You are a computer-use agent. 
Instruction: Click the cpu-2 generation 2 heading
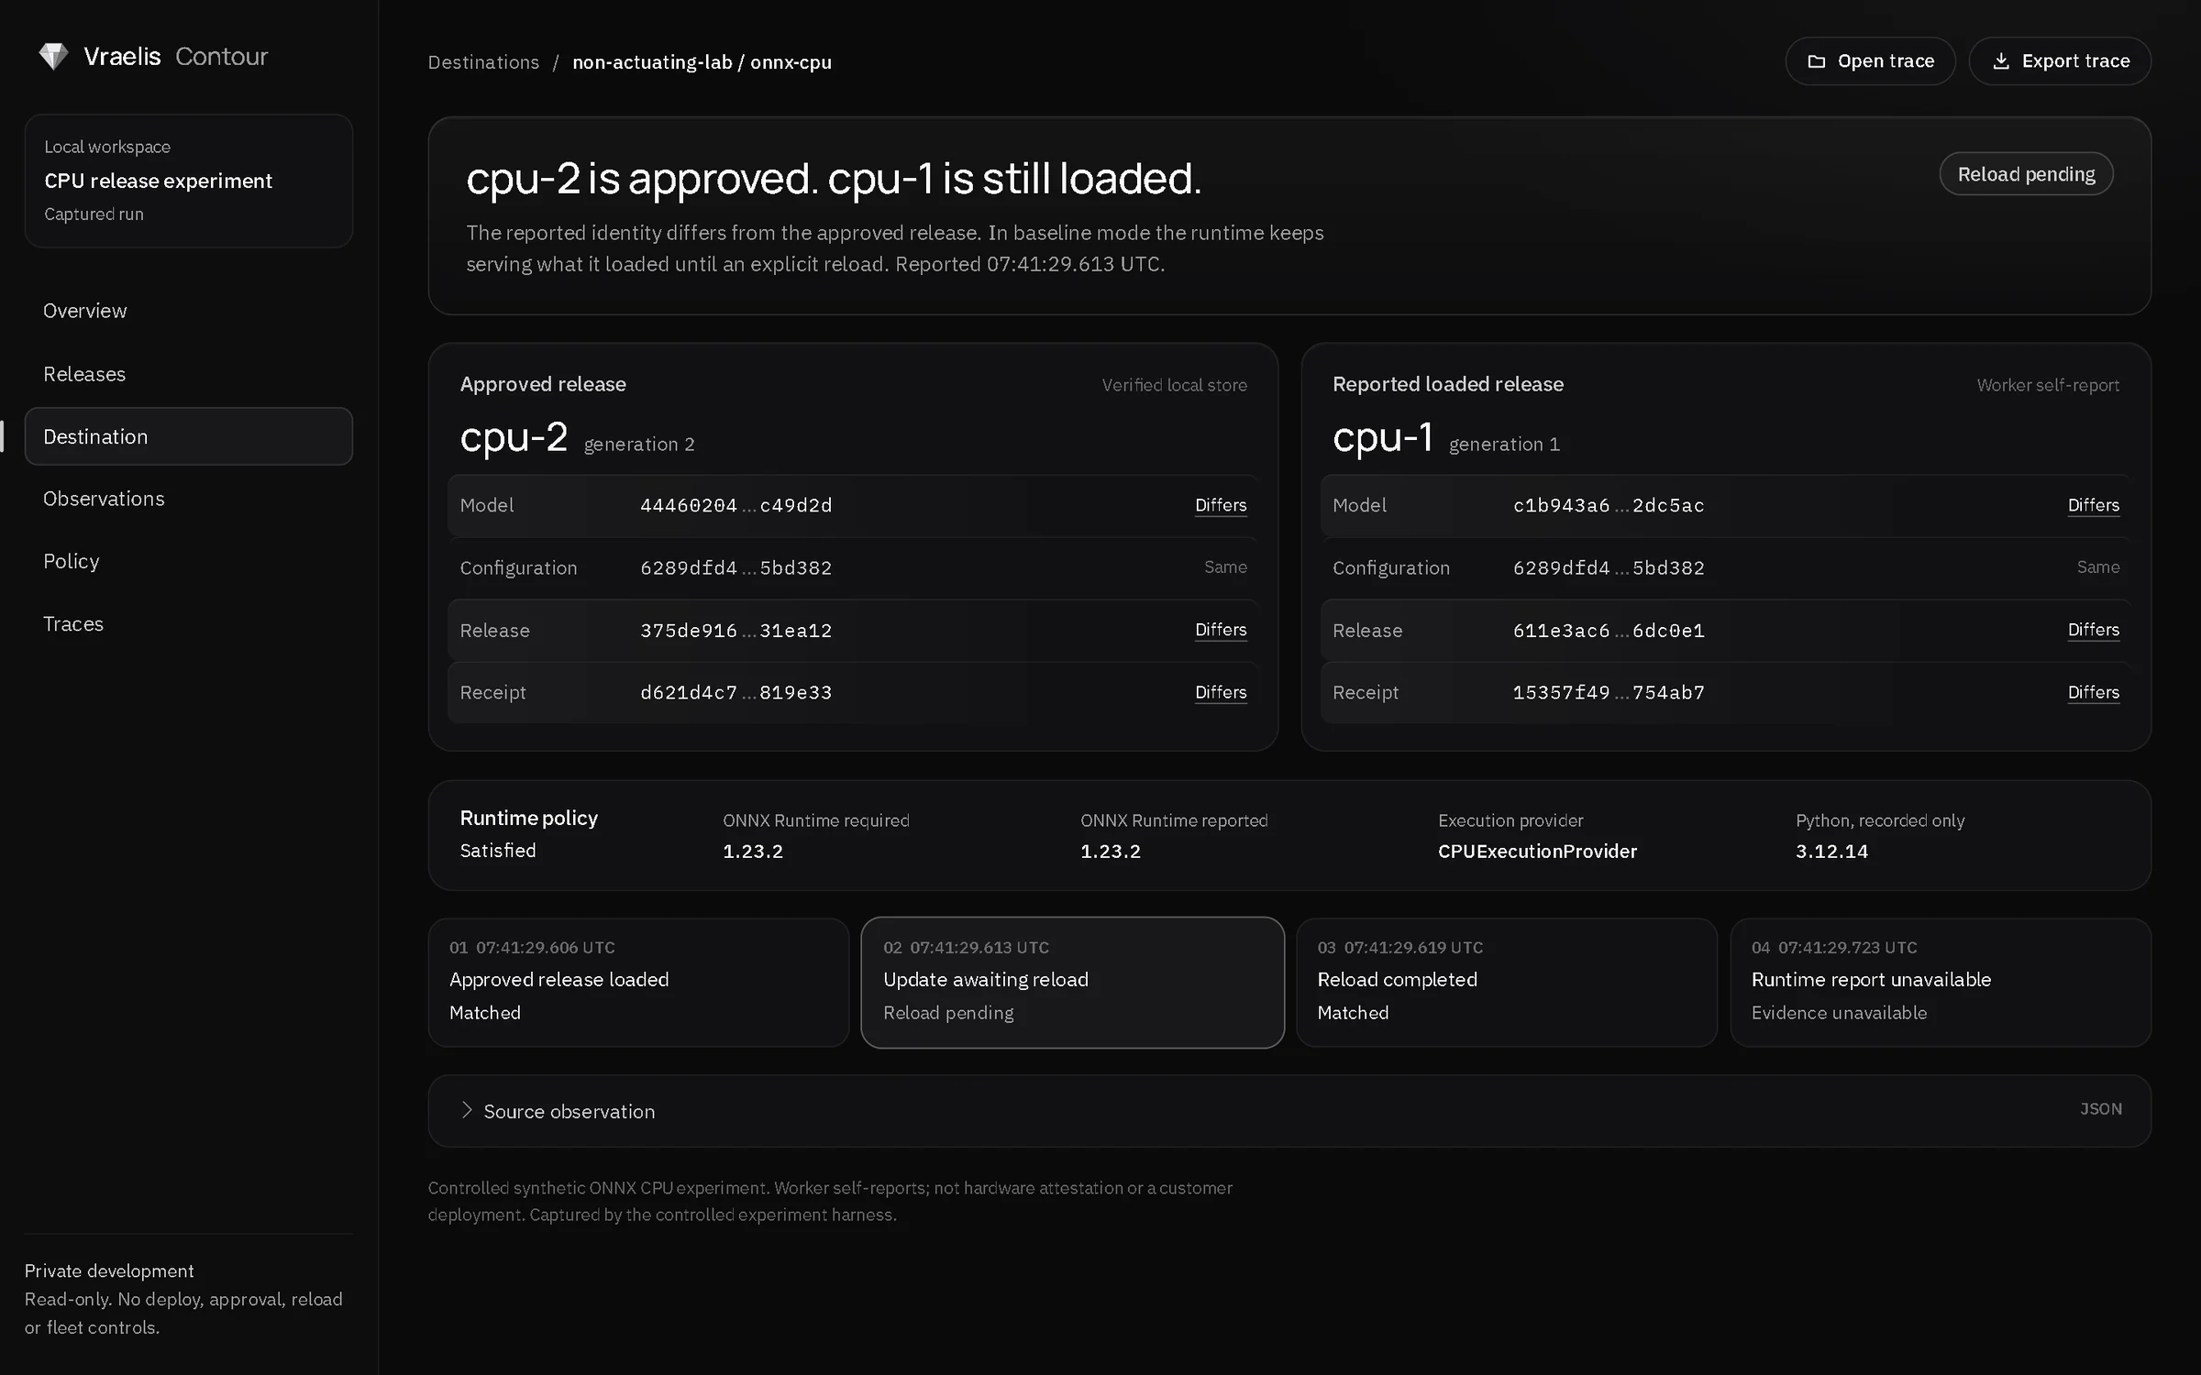[x=577, y=437]
